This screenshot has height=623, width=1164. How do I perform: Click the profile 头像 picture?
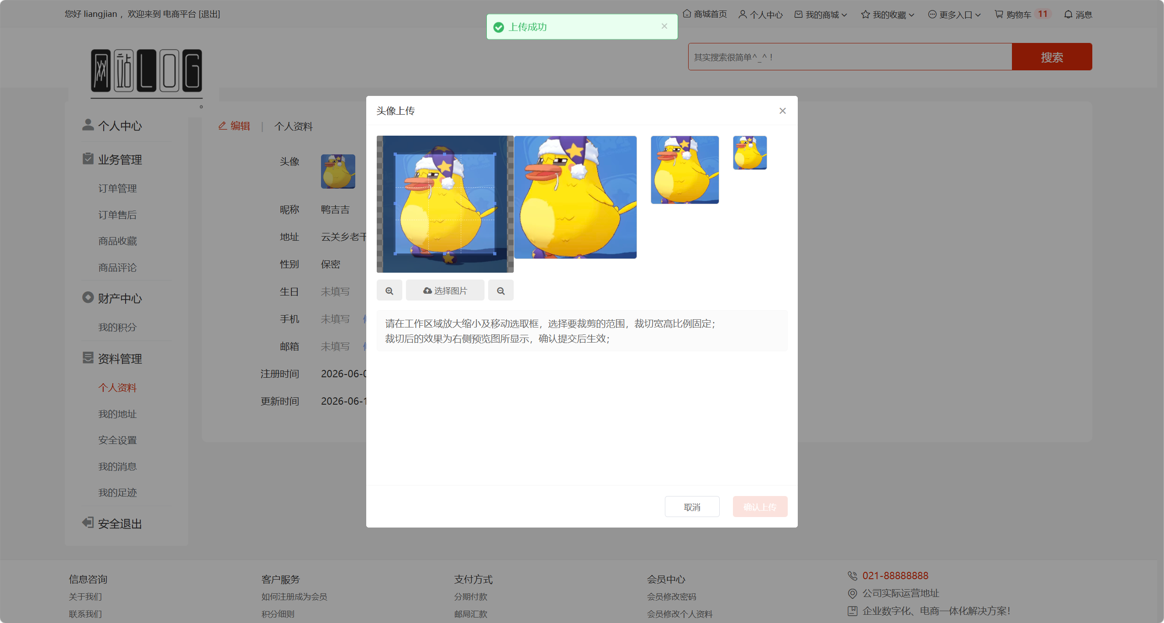(x=338, y=171)
